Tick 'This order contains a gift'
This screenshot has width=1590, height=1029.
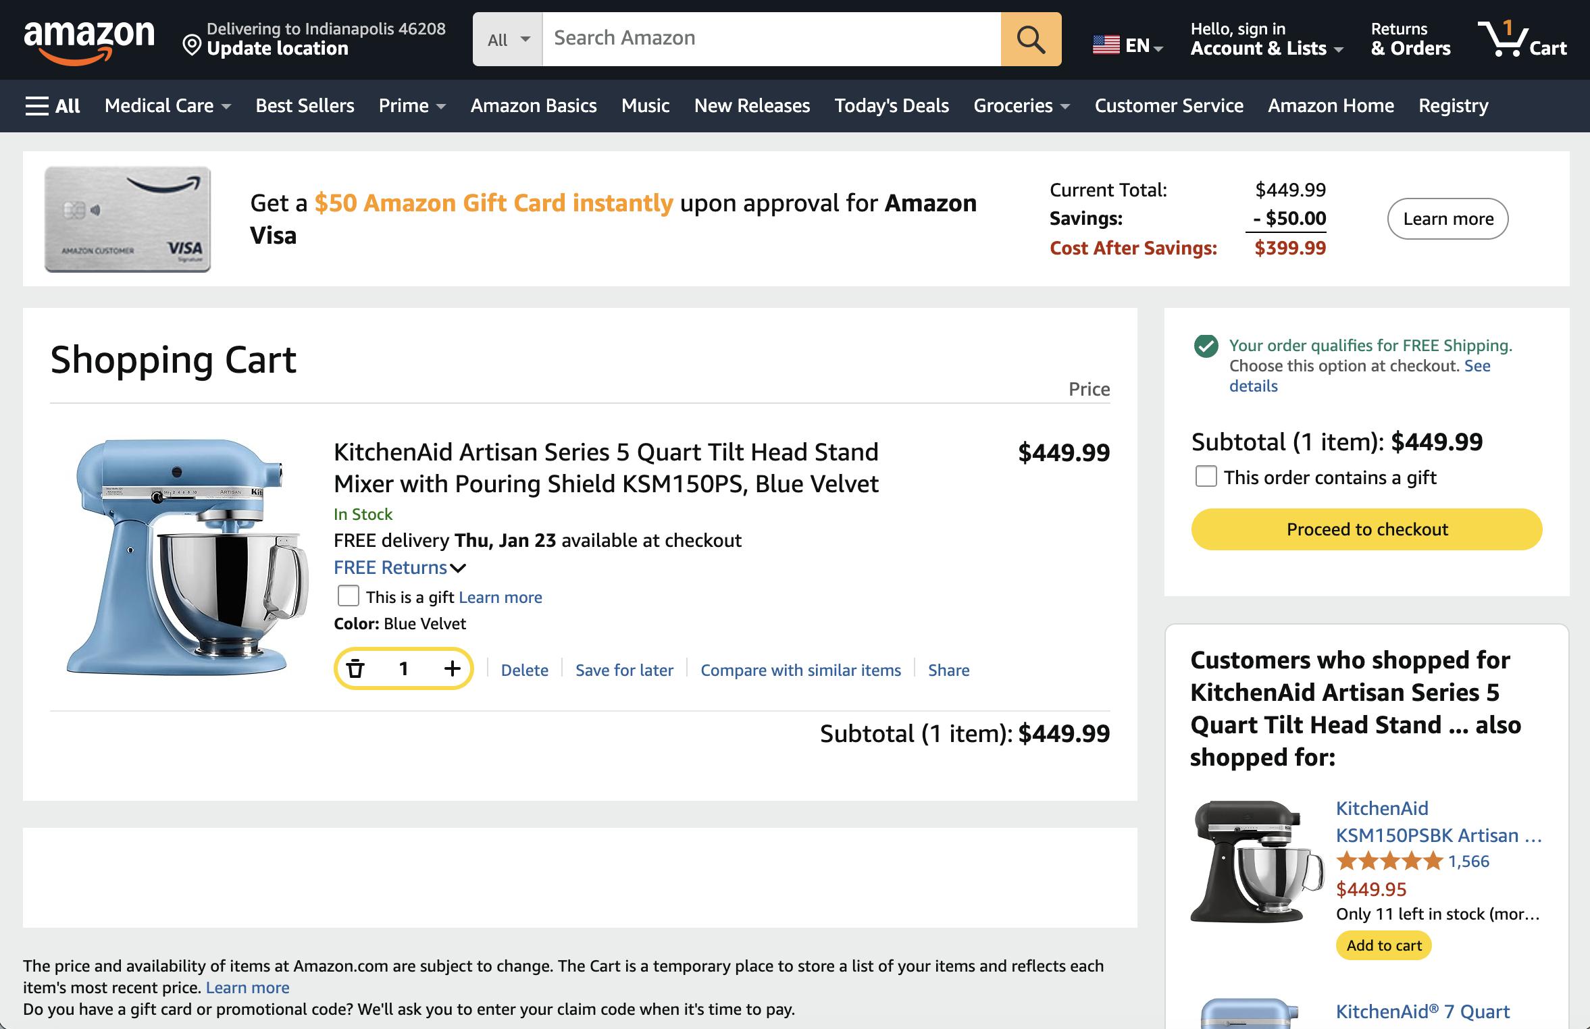(x=1206, y=477)
